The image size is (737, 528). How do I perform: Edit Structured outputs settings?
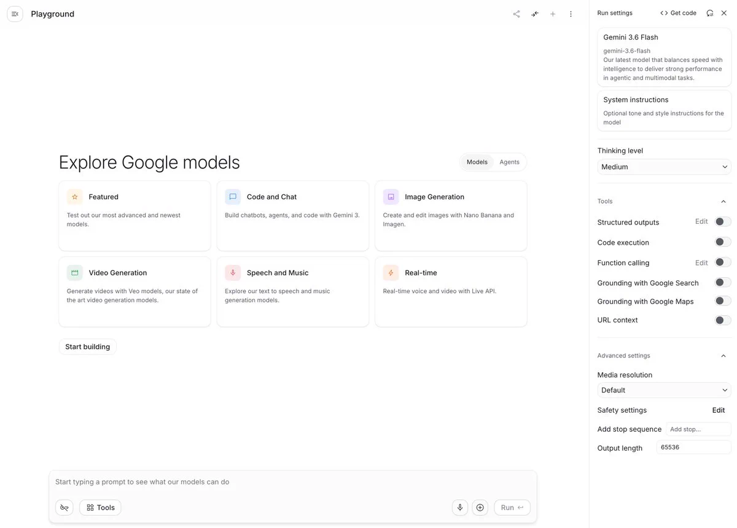tap(701, 221)
